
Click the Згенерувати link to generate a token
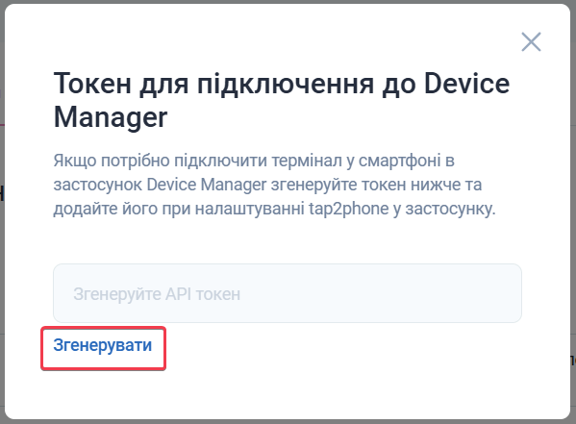click(x=103, y=346)
